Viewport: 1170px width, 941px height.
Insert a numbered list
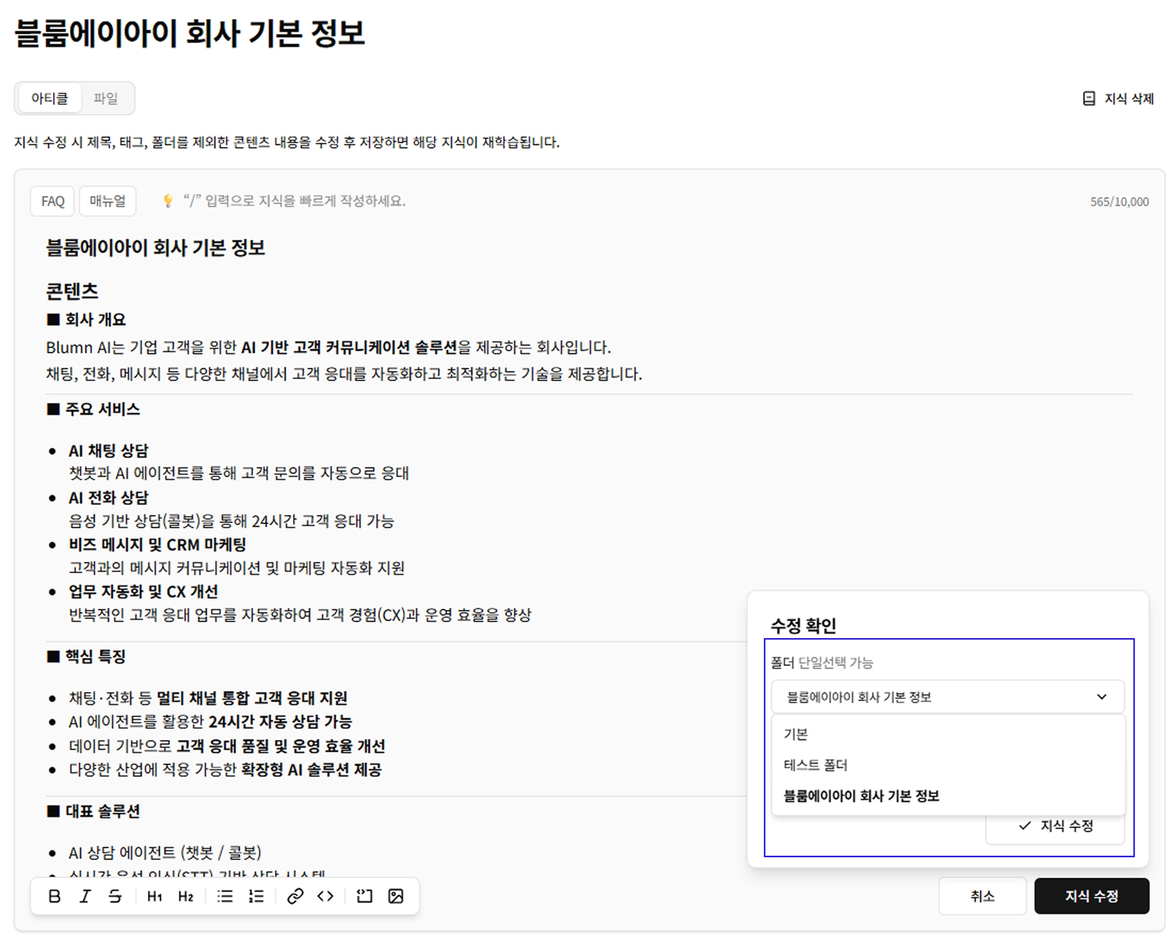pos(256,896)
